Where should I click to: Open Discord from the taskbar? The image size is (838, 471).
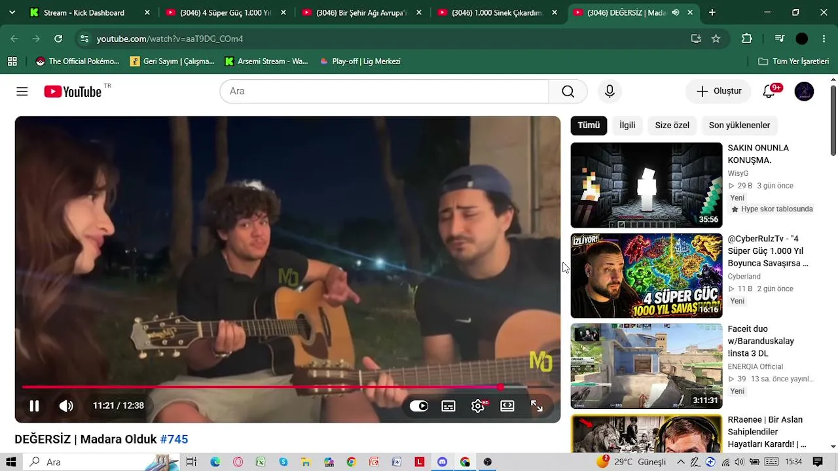tap(442, 462)
